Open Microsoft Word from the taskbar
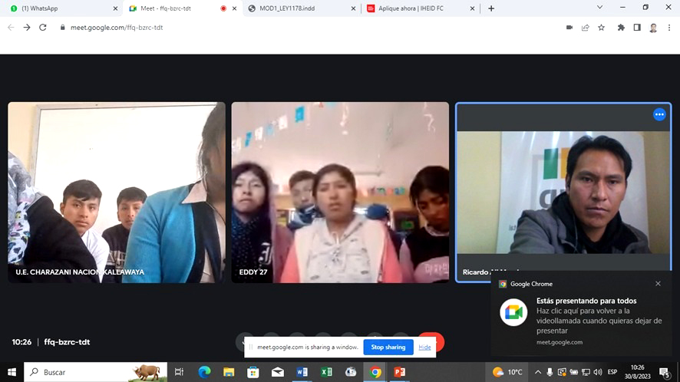This screenshot has height=382, width=680. pos(302,372)
